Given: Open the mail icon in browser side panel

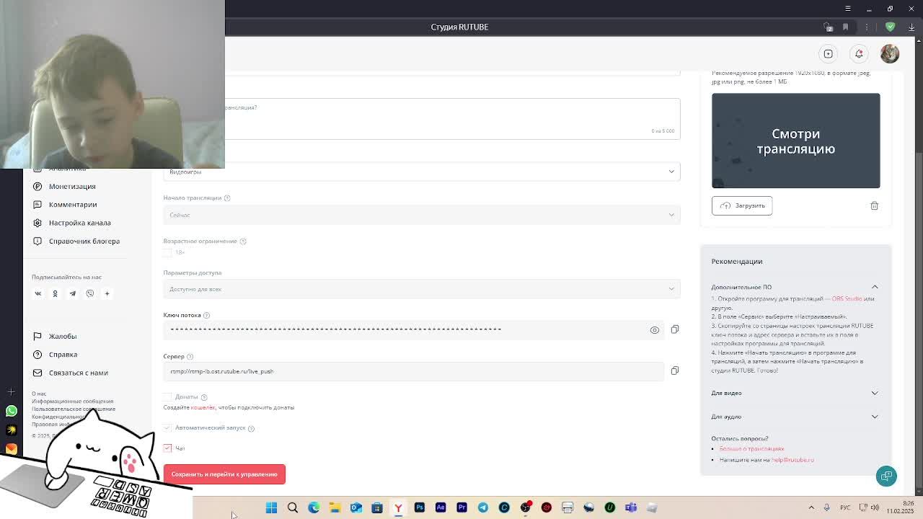Looking at the screenshot, I should click(11, 448).
